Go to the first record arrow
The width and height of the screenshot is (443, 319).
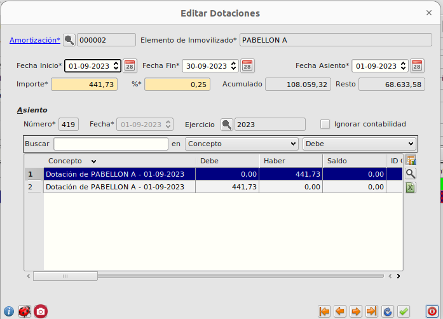pyautogui.click(x=324, y=311)
